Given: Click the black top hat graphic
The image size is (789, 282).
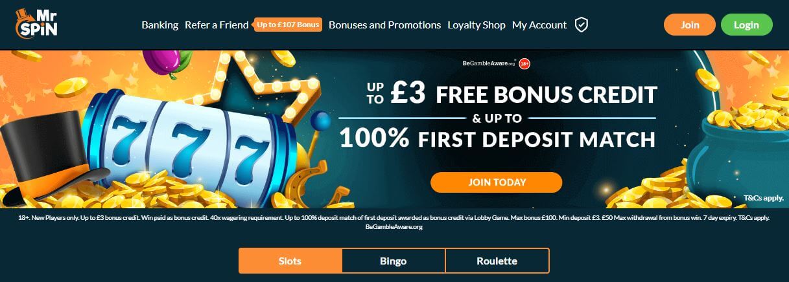Looking at the screenshot, I should tap(49, 155).
